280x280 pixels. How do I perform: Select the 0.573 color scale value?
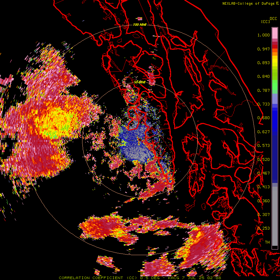264,146
